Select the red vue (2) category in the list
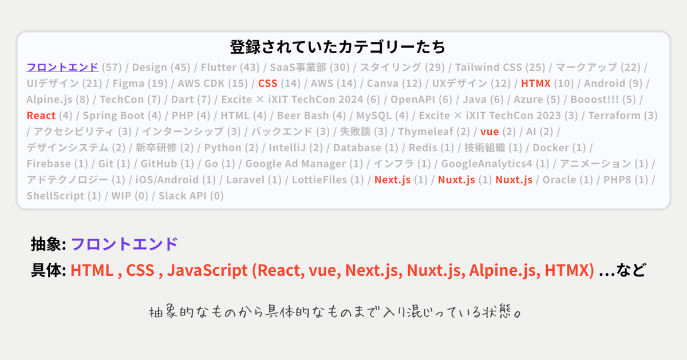The height and width of the screenshot is (360, 687). click(x=498, y=132)
